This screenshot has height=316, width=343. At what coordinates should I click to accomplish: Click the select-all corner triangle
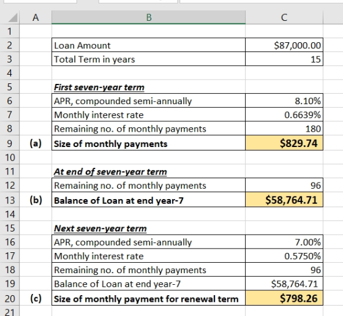(x=13, y=18)
